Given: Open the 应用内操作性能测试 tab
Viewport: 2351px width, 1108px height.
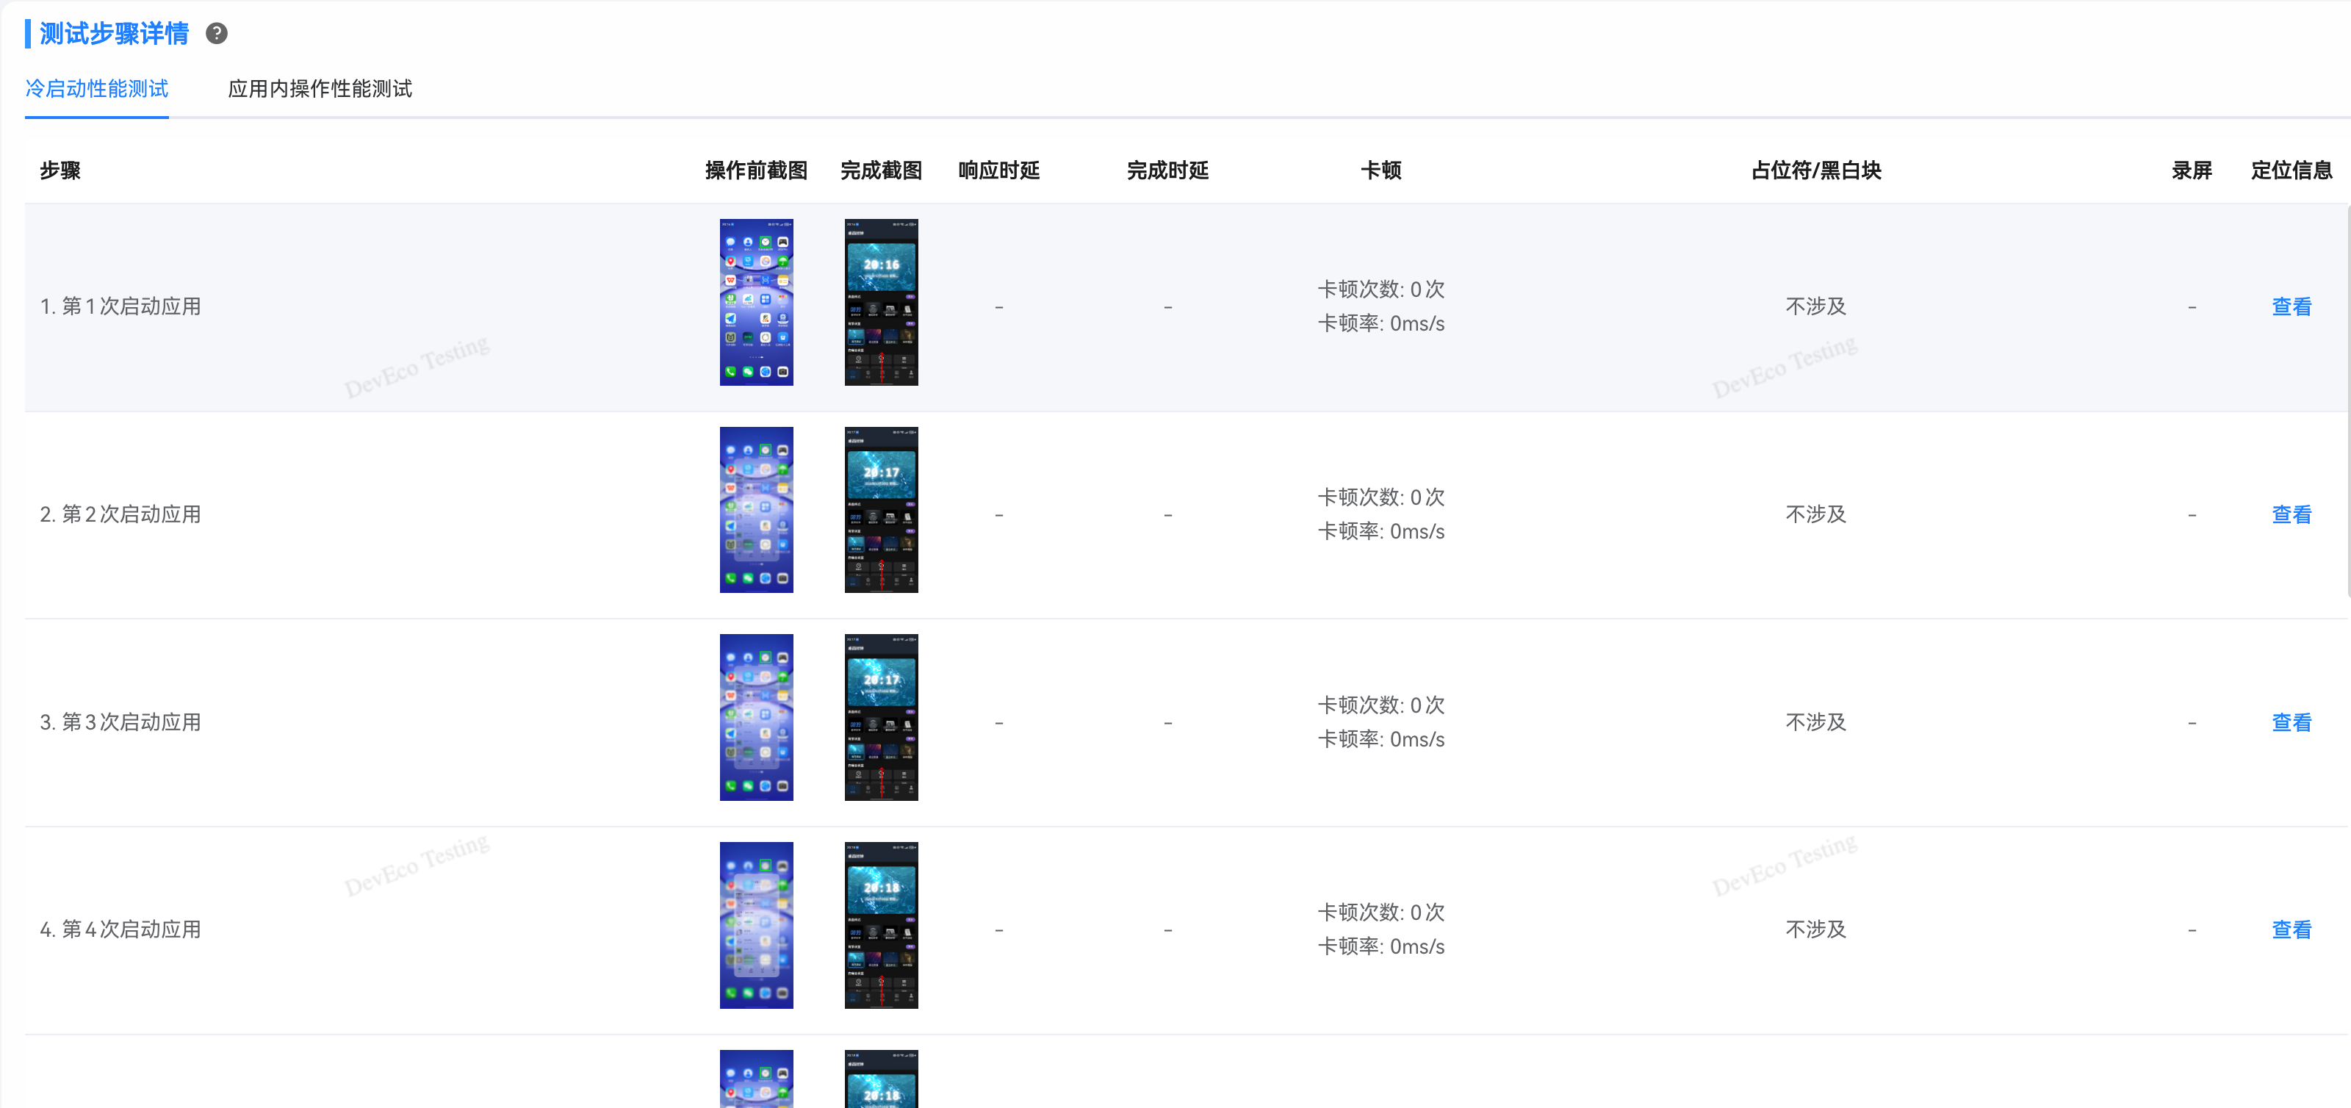Looking at the screenshot, I should coord(320,88).
